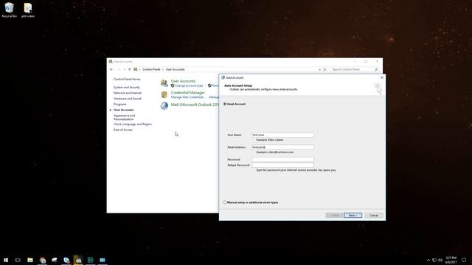Open the address bar history dropdown
Image resolution: width=472 pixels, height=265 pixels.
319,69
